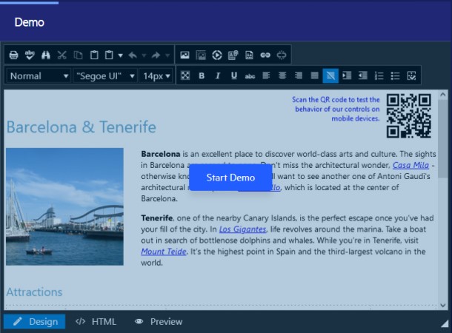The width and height of the screenshot is (452, 333).
Task: Open the Normal paragraph style dropdown
Action: [38, 75]
